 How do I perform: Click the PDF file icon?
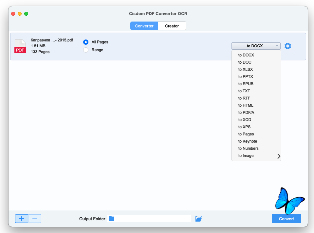[x=20, y=46]
